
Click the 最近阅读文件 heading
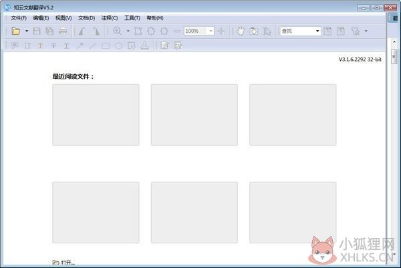[x=73, y=76]
